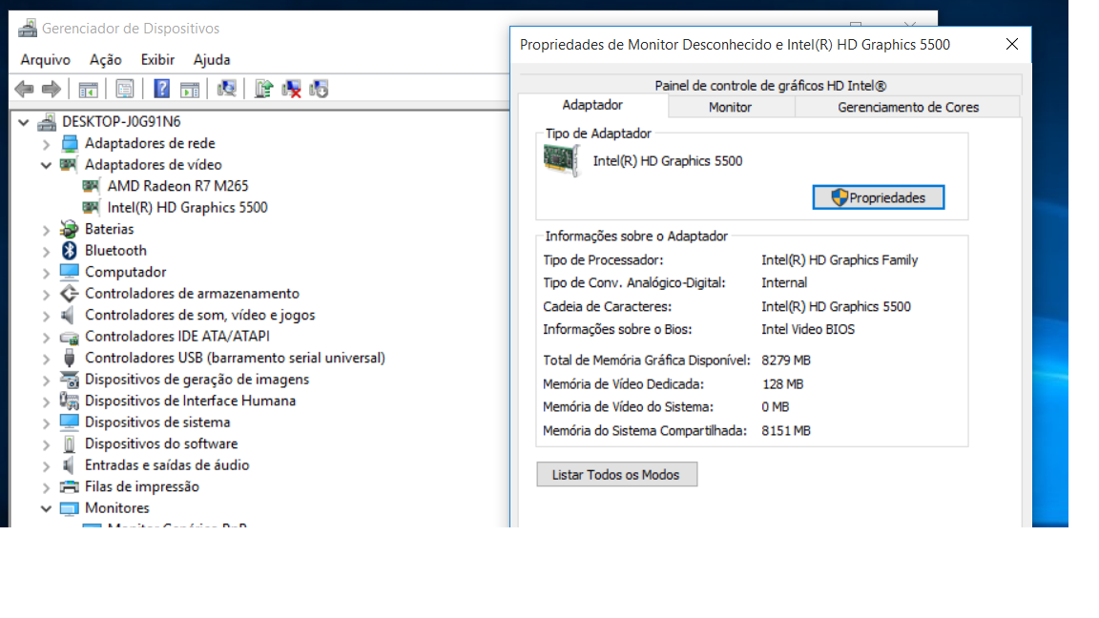Viewport: 1099px width, 618px height.
Task: Open the Exibir menu
Action: click(x=157, y=59)
